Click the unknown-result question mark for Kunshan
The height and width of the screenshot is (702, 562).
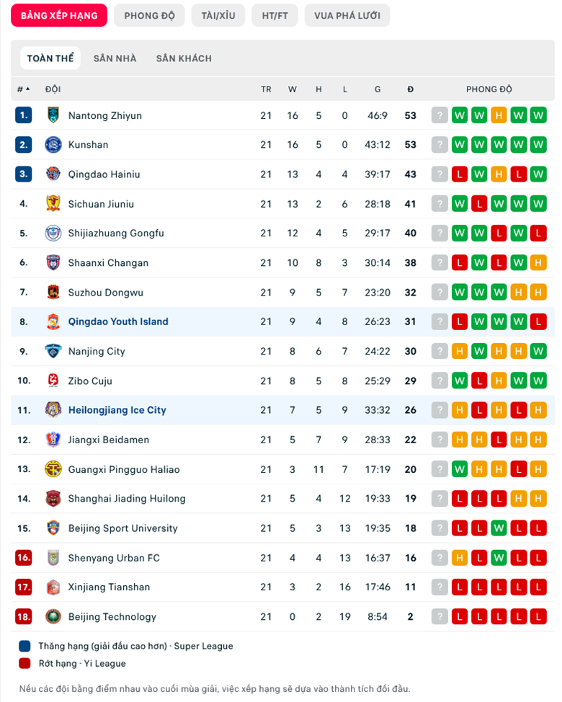[x=440, y=145]
